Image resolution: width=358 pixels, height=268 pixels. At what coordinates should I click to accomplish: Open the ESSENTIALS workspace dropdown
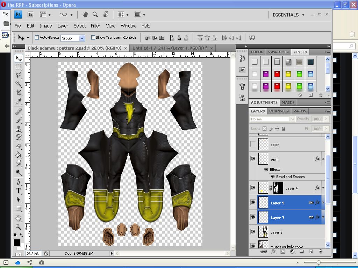(x=288, y=15)
